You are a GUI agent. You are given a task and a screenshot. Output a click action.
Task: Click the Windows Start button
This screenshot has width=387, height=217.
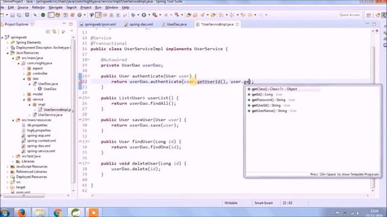pyautogui.click(x=5, y=213)
